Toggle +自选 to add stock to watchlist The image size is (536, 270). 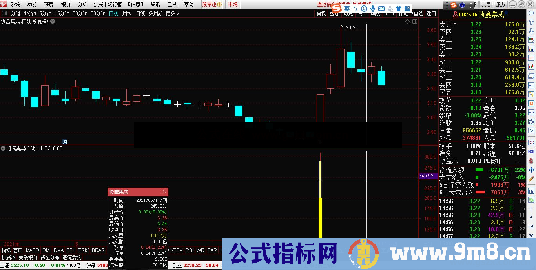click(417, 13)
